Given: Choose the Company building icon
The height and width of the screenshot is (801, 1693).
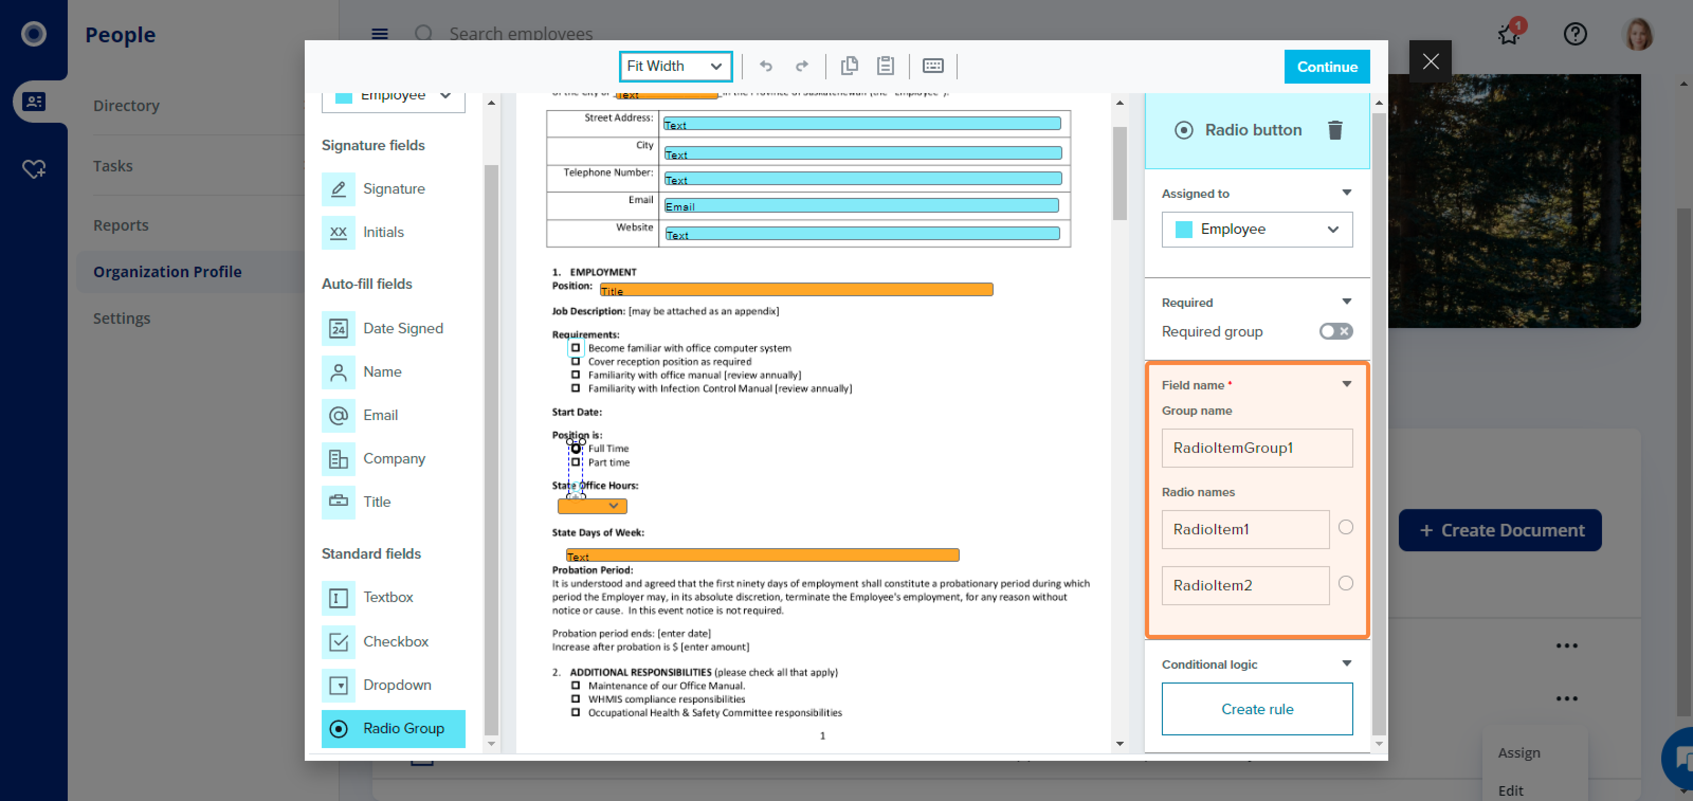Looking at the screenshot, I should (339, 458).
